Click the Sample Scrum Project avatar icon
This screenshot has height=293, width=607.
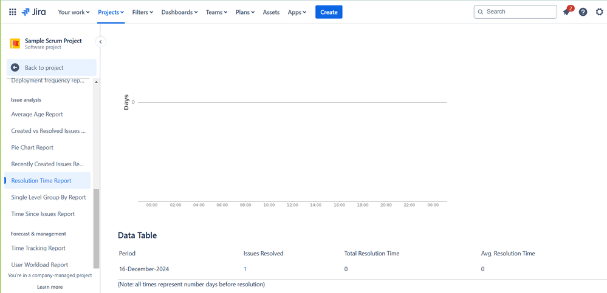coord(15,44)
